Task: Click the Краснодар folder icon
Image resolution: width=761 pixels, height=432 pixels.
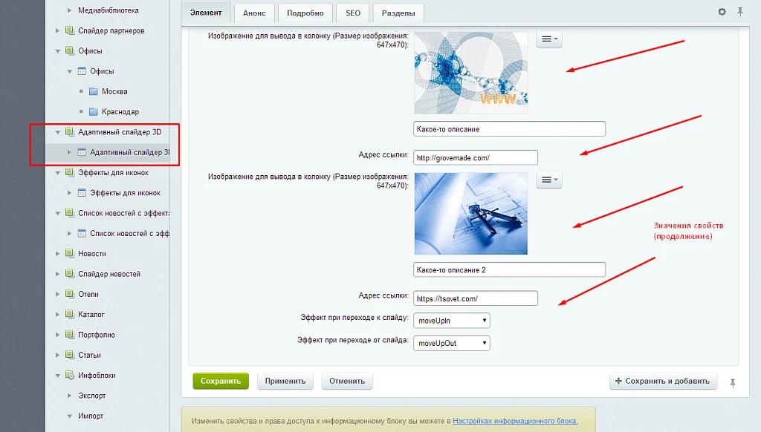Action: pos(94,111)
